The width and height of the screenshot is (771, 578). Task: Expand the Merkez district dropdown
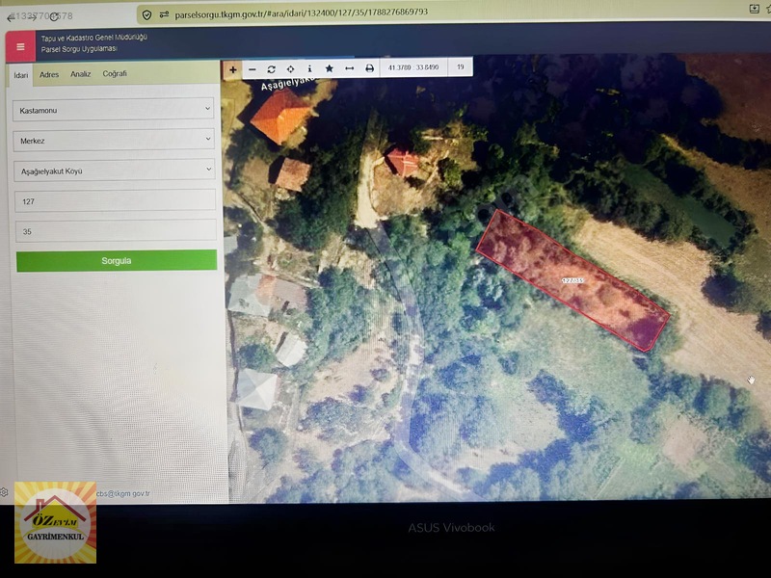(114, 140)
